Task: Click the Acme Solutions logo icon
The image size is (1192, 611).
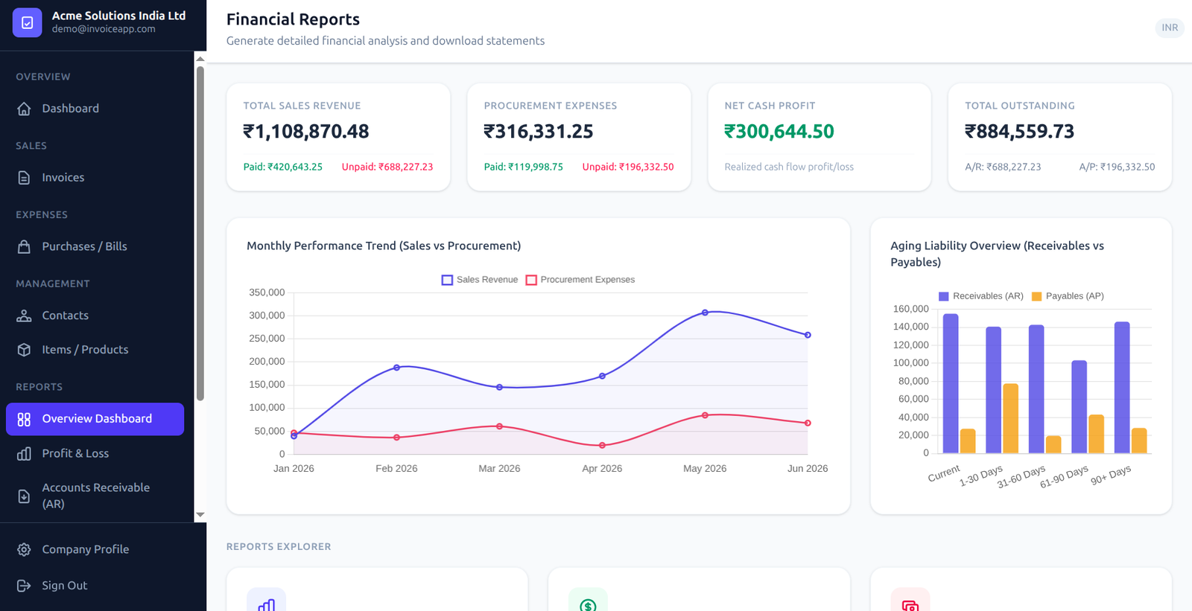Action: coord(27,22)
